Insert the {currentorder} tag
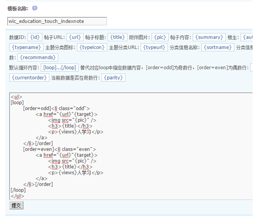 (x=29, y=78)
